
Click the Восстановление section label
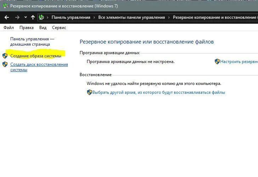tap(96, 75)
